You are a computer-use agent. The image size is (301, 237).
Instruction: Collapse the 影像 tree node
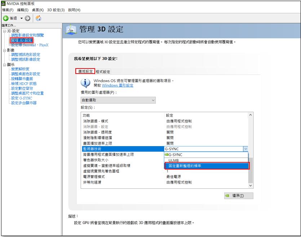tap(4, 50)
